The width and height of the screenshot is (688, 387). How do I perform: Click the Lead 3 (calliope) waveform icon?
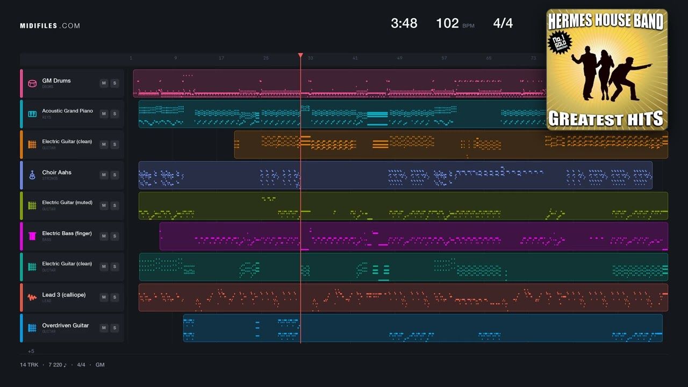[32, 297]
